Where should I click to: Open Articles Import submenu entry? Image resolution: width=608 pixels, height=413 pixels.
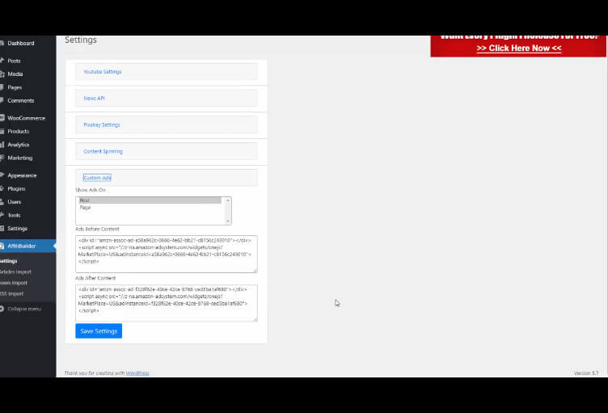tap(15, 272)
